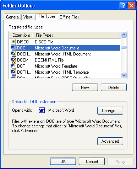Select the DISCO File row text
This screenshot has height=169, width=137.
click(44, 42)
